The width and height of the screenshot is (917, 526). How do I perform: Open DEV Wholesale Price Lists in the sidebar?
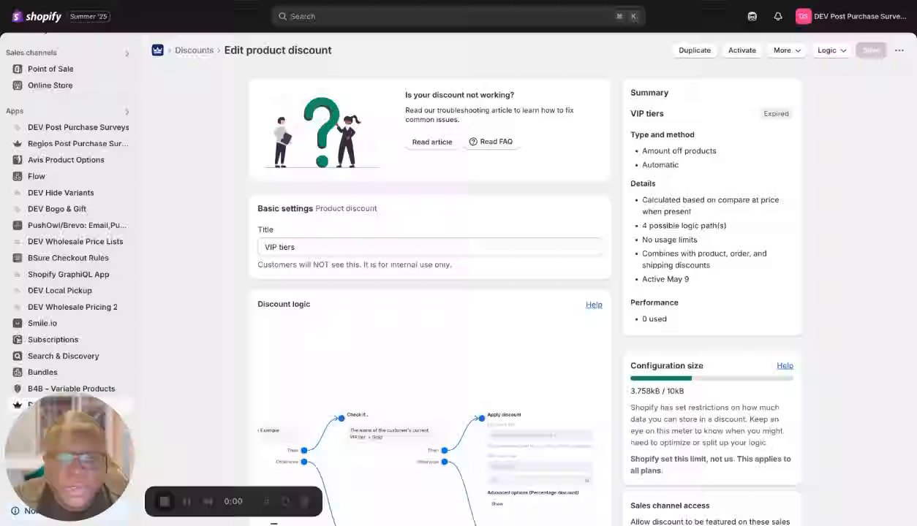[x=75, y=242]
